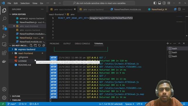Click react-frontend in editor breadcrumb
This screenshot has height=106, width=188.
click(x=56, y=14)
